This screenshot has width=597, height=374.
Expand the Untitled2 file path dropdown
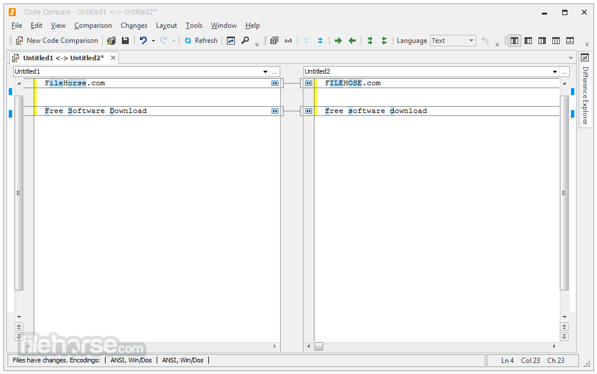coord(555,71)
